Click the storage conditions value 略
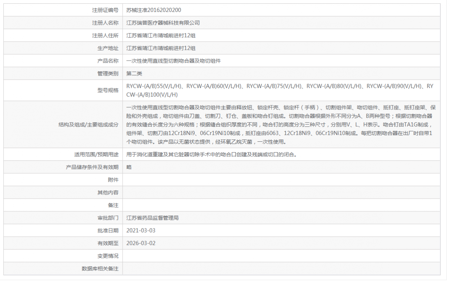450x282 pixels. coord(129,167)
